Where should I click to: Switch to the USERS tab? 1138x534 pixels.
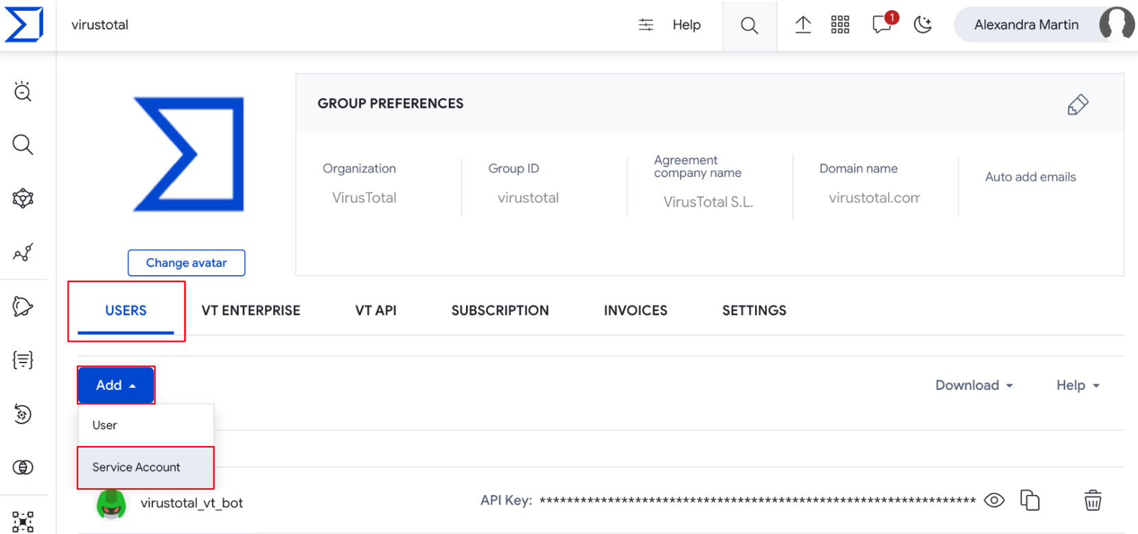[x=126, y=311]
